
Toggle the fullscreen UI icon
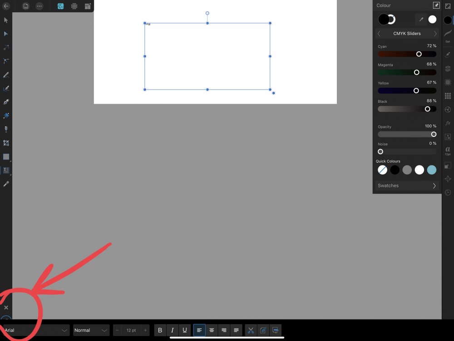point(448,6)
